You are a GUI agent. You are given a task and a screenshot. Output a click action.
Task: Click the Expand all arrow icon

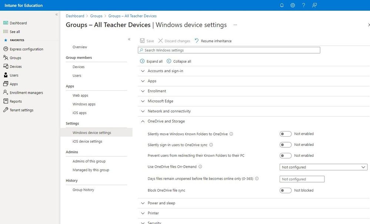tap(142, 61)
